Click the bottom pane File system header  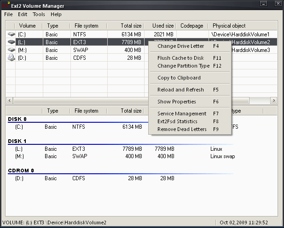(88, 111)
